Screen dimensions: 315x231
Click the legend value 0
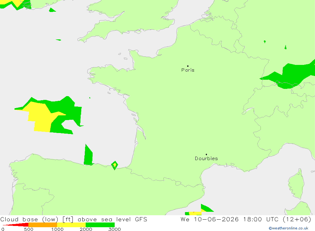pyautogui.click(x=3, y=229)
